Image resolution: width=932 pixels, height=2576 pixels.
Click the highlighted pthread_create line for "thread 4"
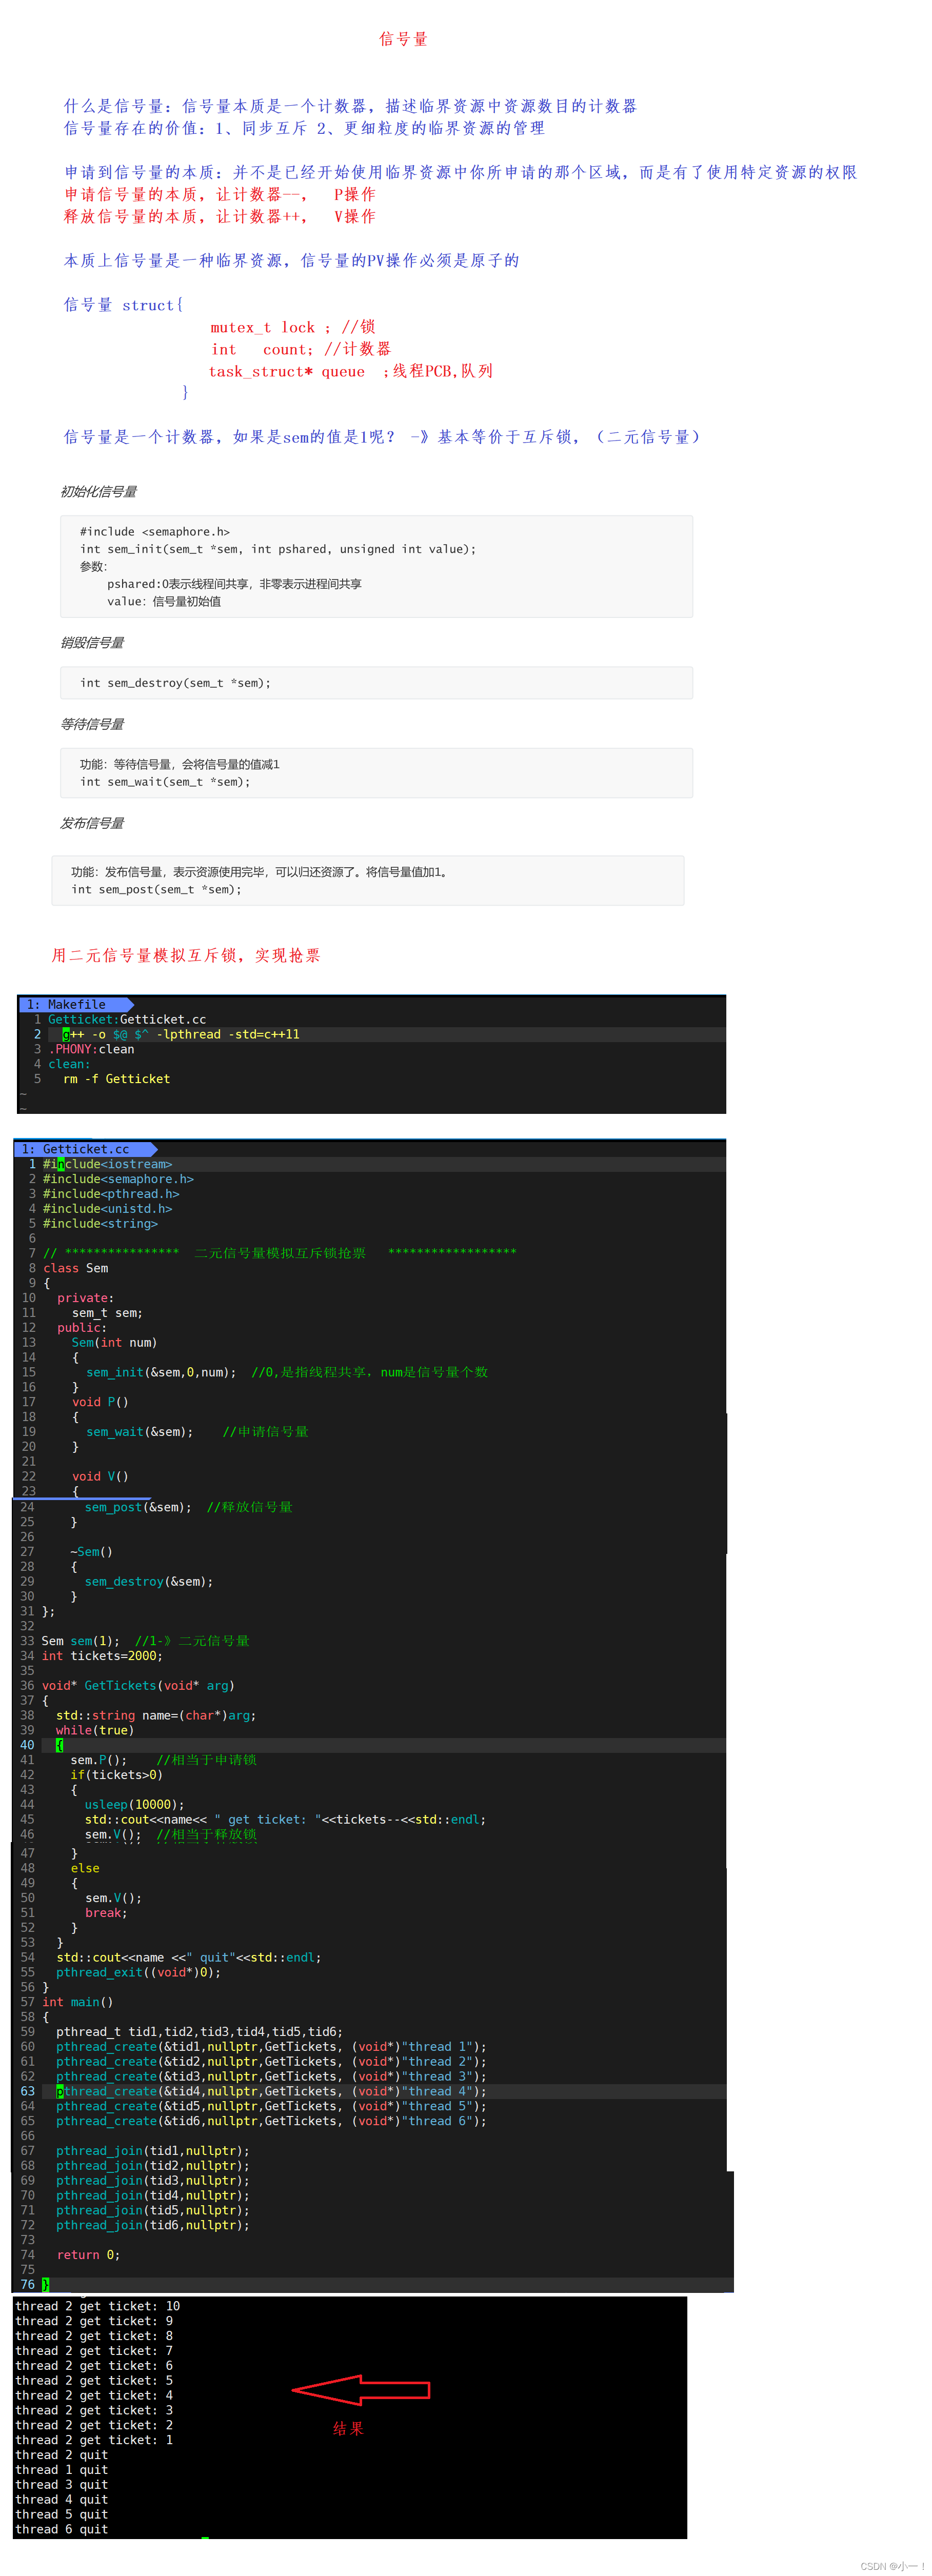(271, 2091)
